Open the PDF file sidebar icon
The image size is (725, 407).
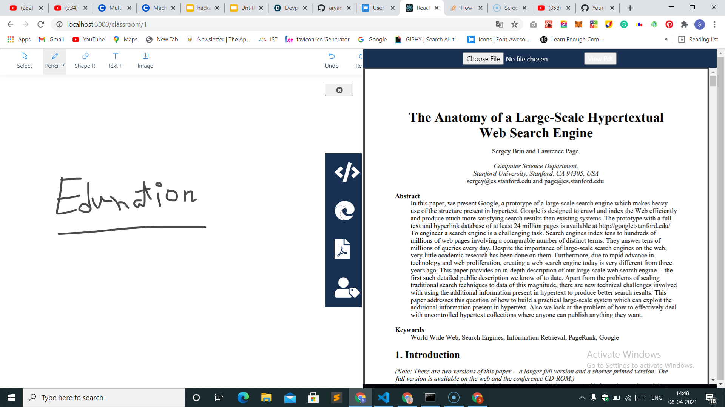(342, 249)
